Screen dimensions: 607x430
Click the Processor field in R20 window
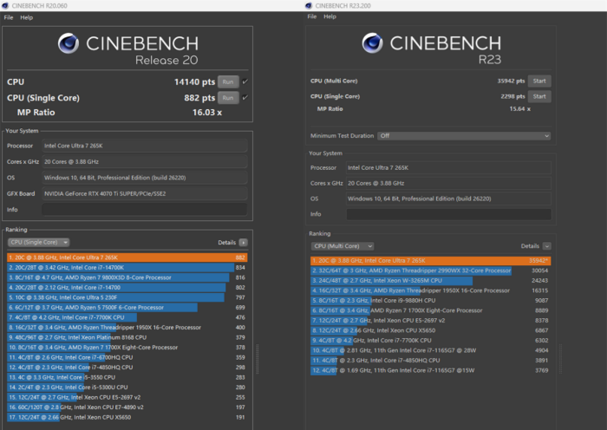(x=145, y=146)
